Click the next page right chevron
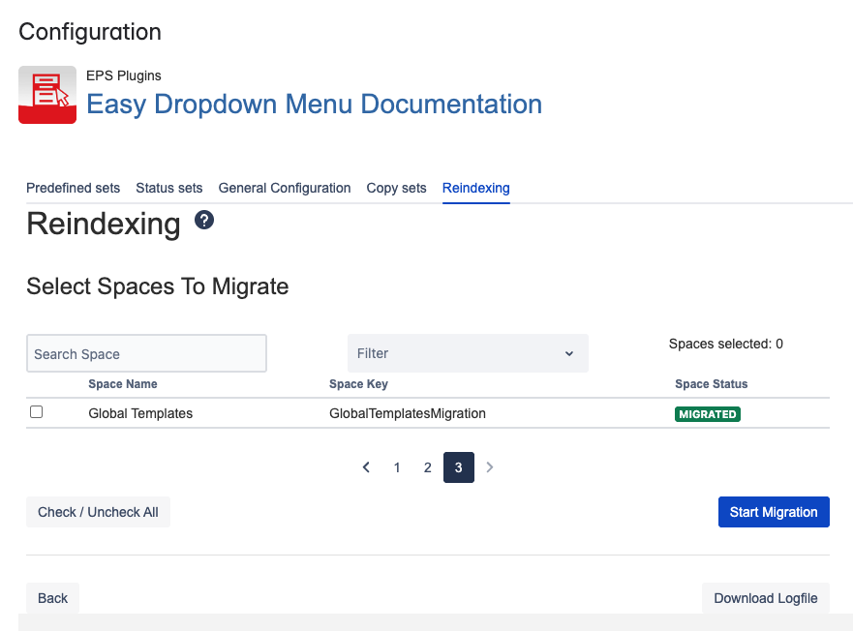 (x=490, y=467)
